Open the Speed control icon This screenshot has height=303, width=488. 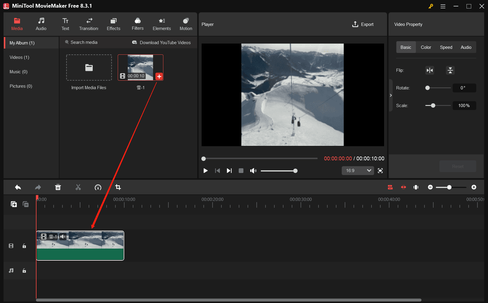[x=98, y=187]
